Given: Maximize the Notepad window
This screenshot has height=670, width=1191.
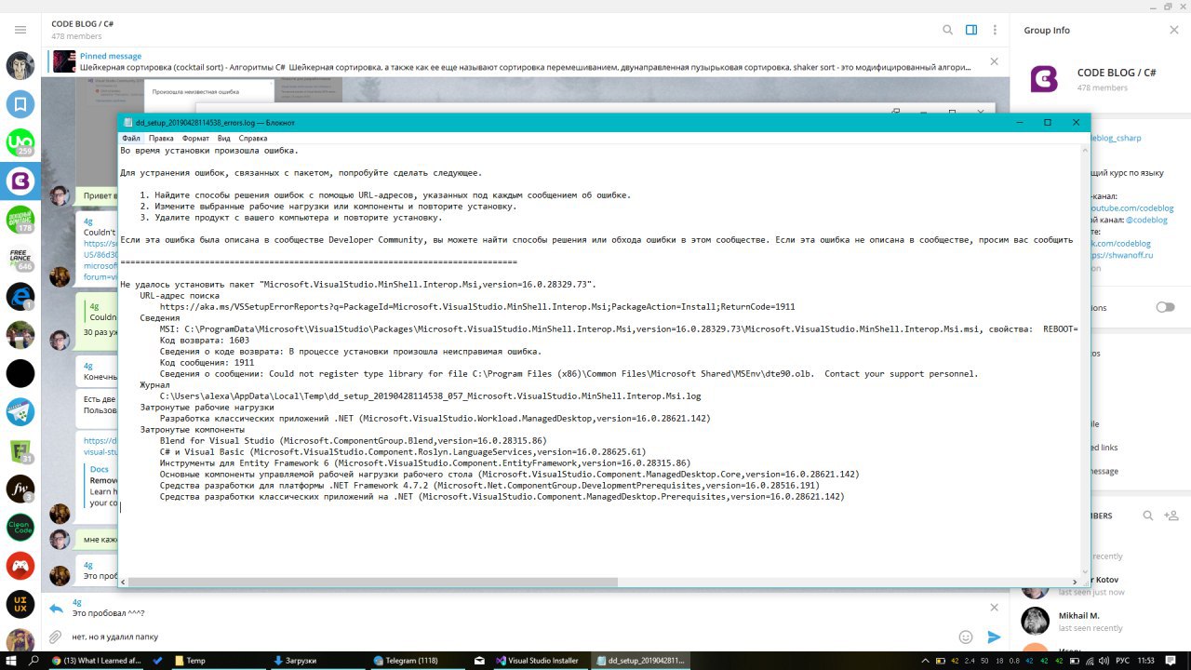Looking at the screenshot, I should tap(1048, 122).
